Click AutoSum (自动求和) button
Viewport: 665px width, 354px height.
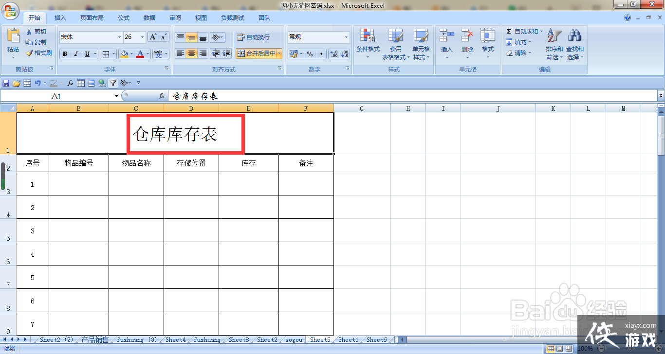point(524,31)
